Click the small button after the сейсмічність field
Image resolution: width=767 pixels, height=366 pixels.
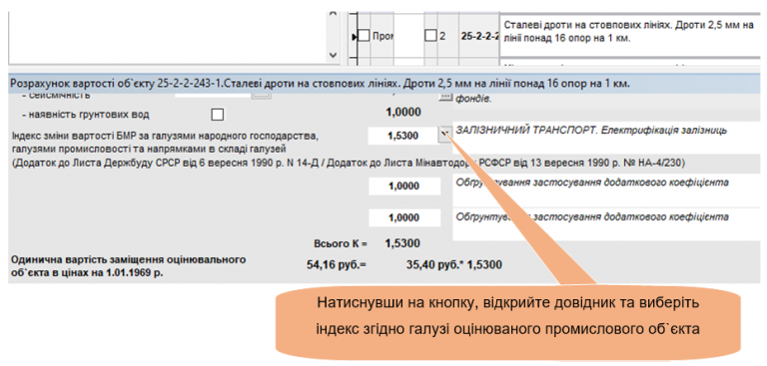261,96
